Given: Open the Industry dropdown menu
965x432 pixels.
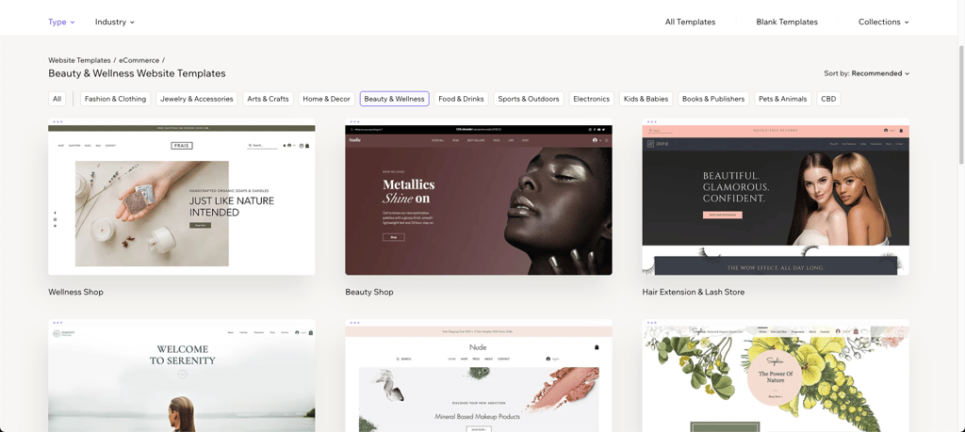Looking at the screenshot, I should click(114, 22).
